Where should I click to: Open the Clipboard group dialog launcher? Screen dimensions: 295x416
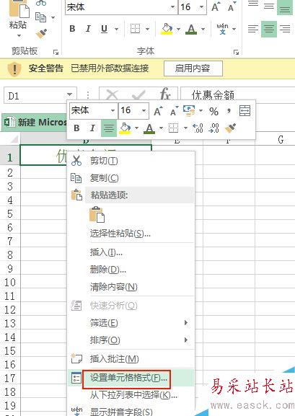(x=56, y=52)
